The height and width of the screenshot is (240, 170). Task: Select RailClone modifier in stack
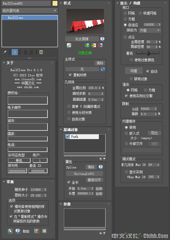coord(29,18)
